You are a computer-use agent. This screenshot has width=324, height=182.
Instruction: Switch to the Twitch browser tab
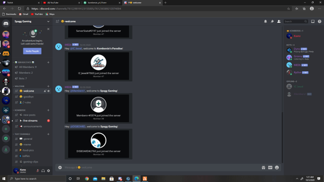[x=20, y=3]
